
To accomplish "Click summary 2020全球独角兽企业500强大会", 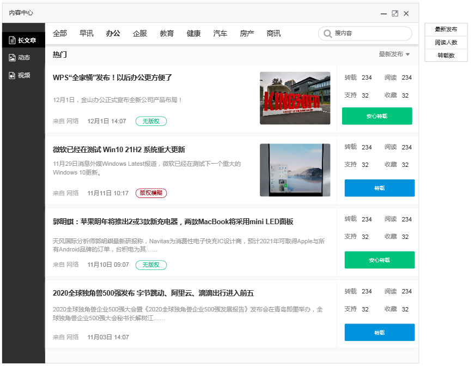I will pyautogui.click(x=188, y=314).
